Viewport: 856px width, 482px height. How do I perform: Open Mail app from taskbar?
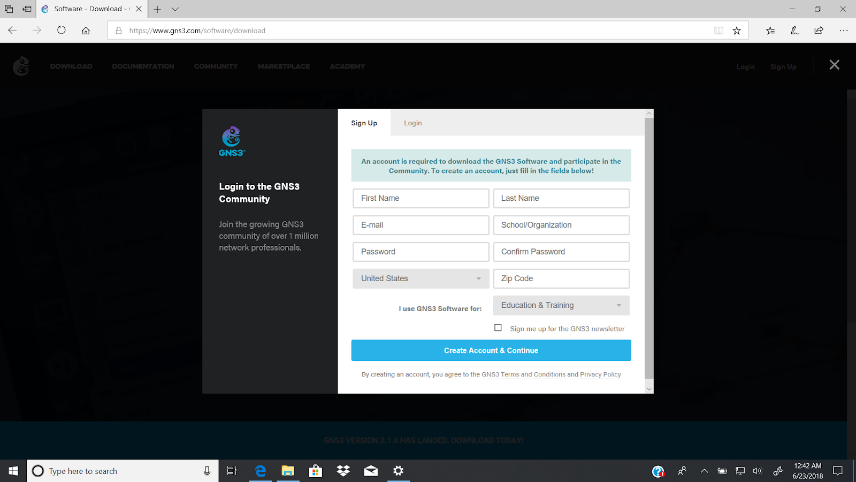point(371,471)
